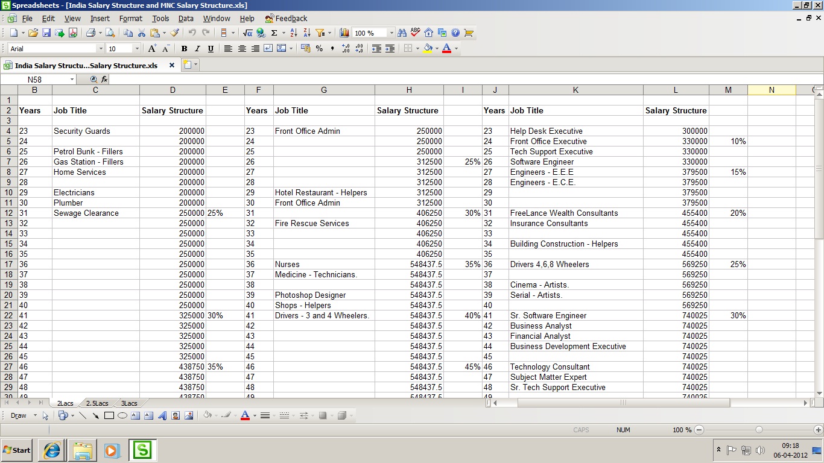
Task: Expand the Name Box dropdown showing N58
Action: tap(72, 80)
